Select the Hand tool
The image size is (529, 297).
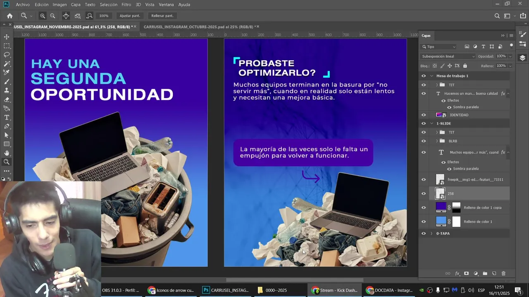coord(7,153)
